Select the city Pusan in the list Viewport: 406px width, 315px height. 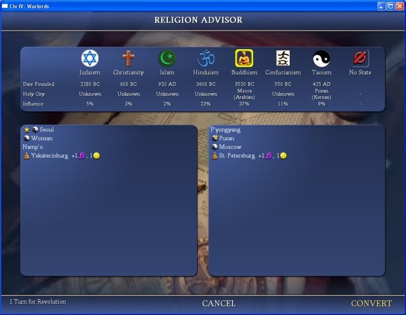[226, 138]
